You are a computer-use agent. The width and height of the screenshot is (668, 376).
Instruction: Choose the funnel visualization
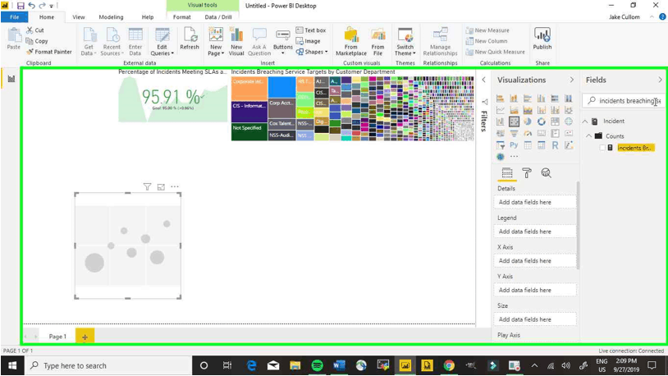pyautogui.click(x=514, y=133)
